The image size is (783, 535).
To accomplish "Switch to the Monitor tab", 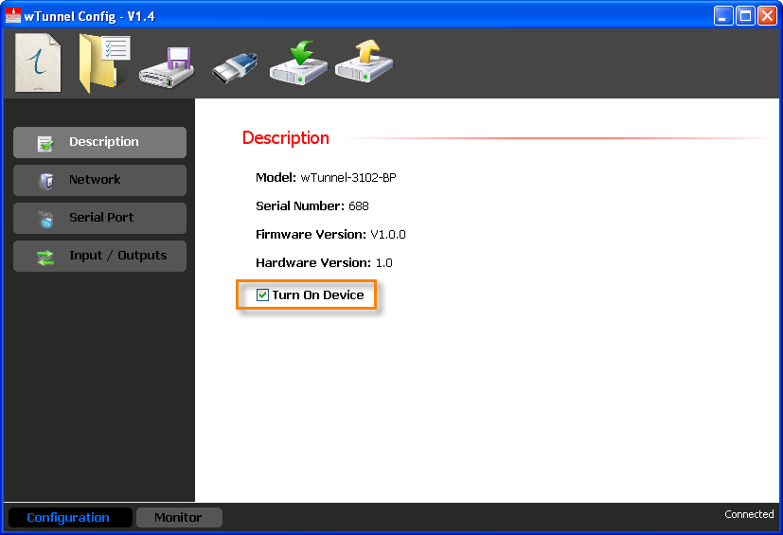I will pyautogui.click(x=178, y=517).
